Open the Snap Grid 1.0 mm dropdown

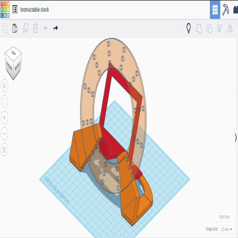pos(226,229)
